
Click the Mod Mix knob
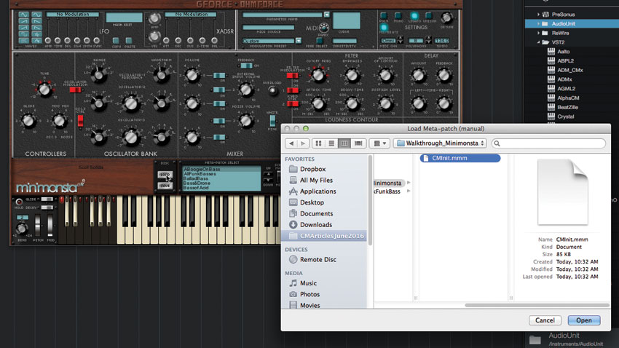(59, 121)
